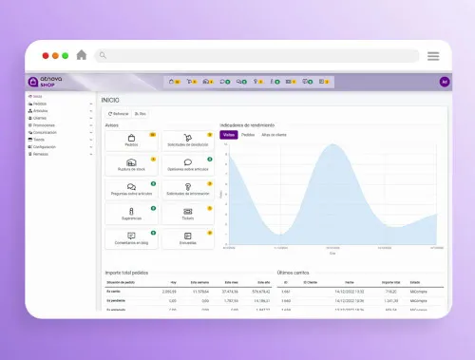This screenshot has height=360, width=475.
Task: Click the Atnova Shop logo
Action: [x=45, y=82]
